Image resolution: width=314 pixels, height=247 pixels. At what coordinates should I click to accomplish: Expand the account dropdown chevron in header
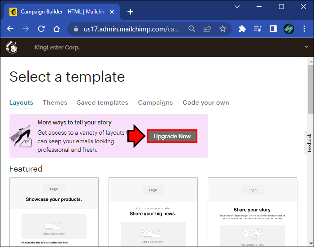[306, 47]
